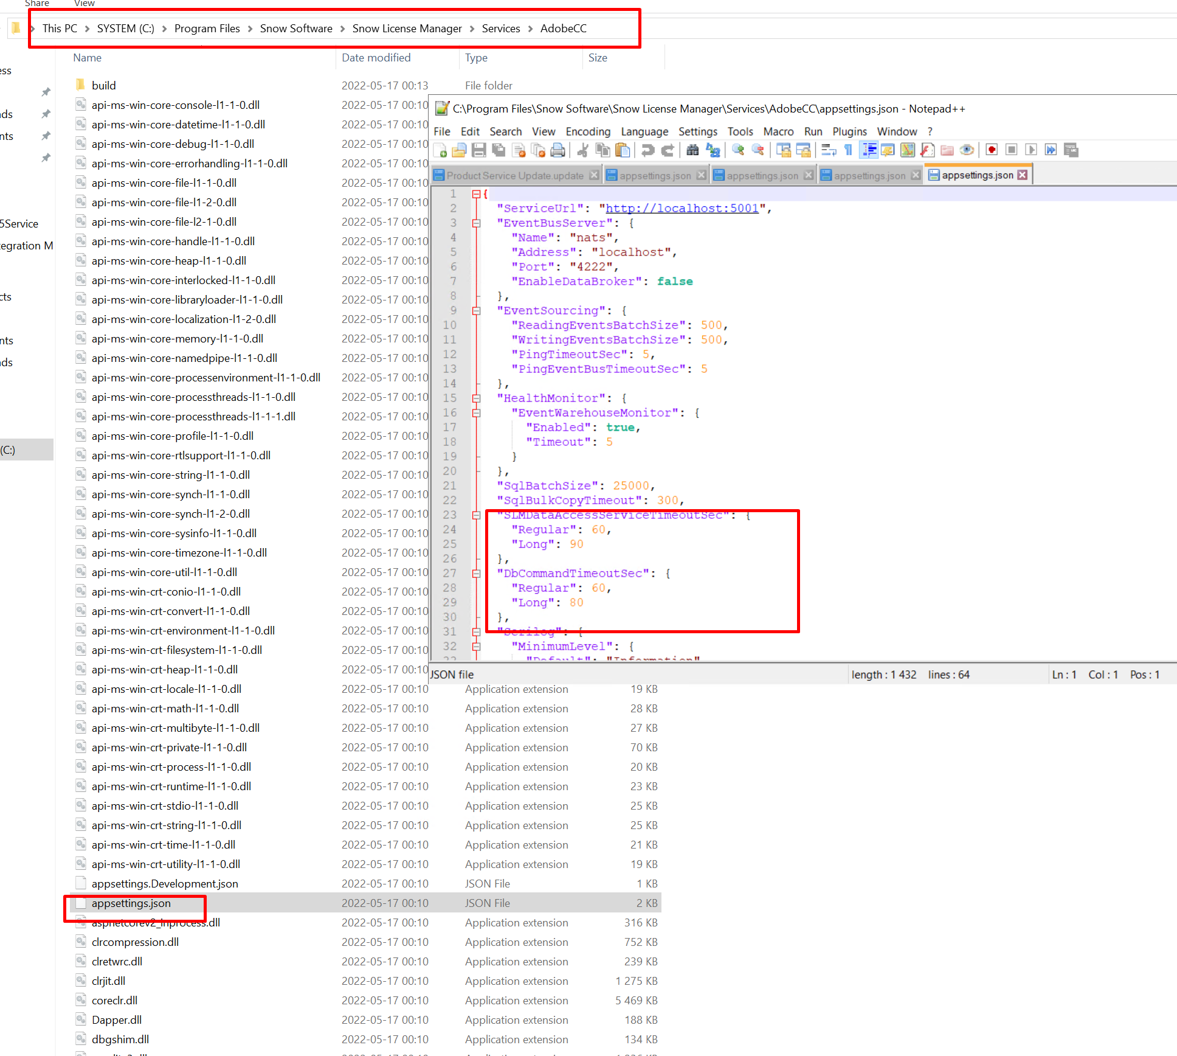Screen dimensions: 1177x1056
Task: Click the user-defined language icon
Action: (888, 150)
